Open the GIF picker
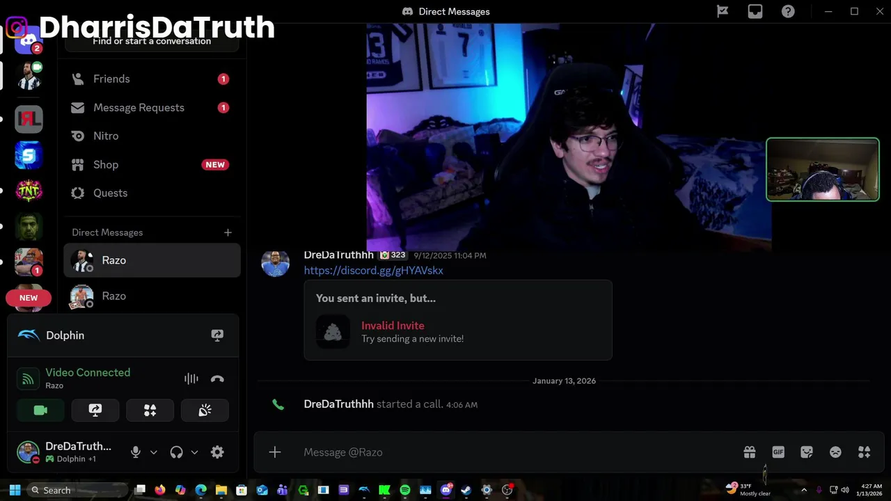Screen dimensions: 891x501 (778, 452)
